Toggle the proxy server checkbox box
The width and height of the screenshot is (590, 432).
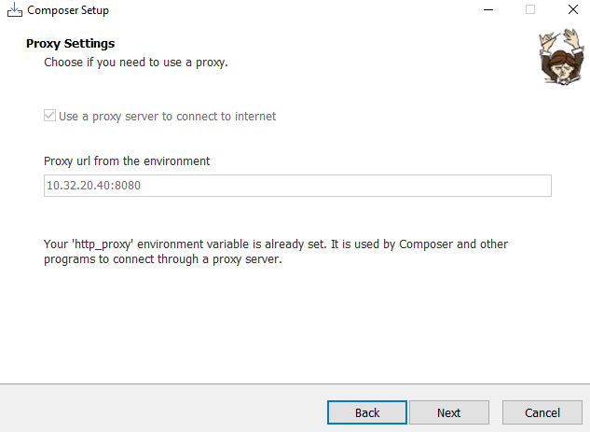50,117
